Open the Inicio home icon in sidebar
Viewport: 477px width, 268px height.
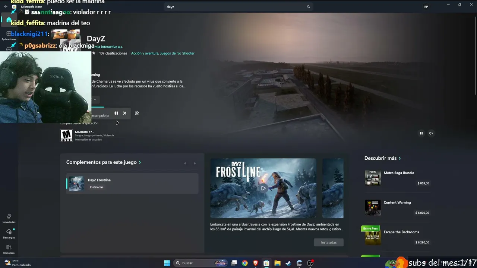coord(9,20)
